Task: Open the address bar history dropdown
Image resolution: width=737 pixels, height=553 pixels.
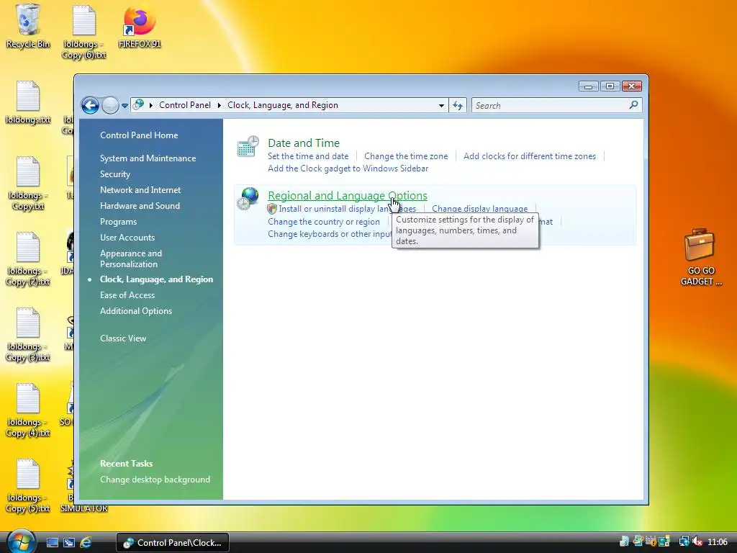Action: [x=441, y=105]
